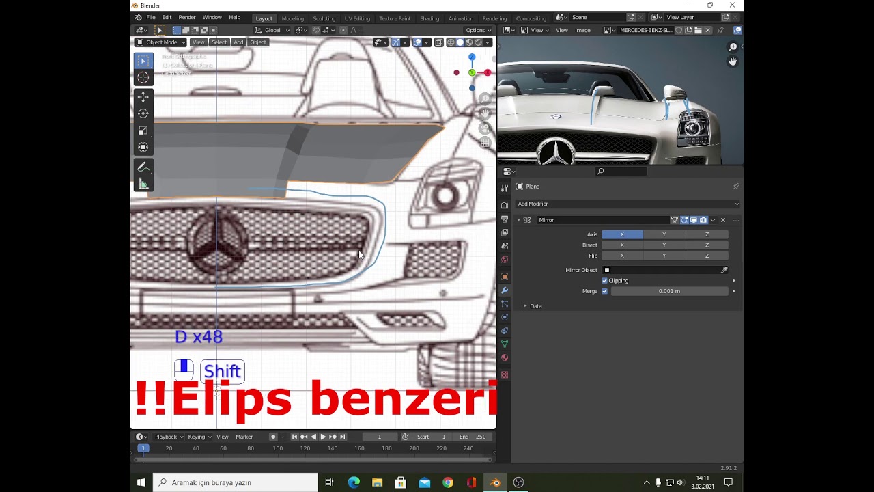This screenshot has width=874, height=492.
Task: Open the viewport Select menu
Action: [x=219, y=42]
